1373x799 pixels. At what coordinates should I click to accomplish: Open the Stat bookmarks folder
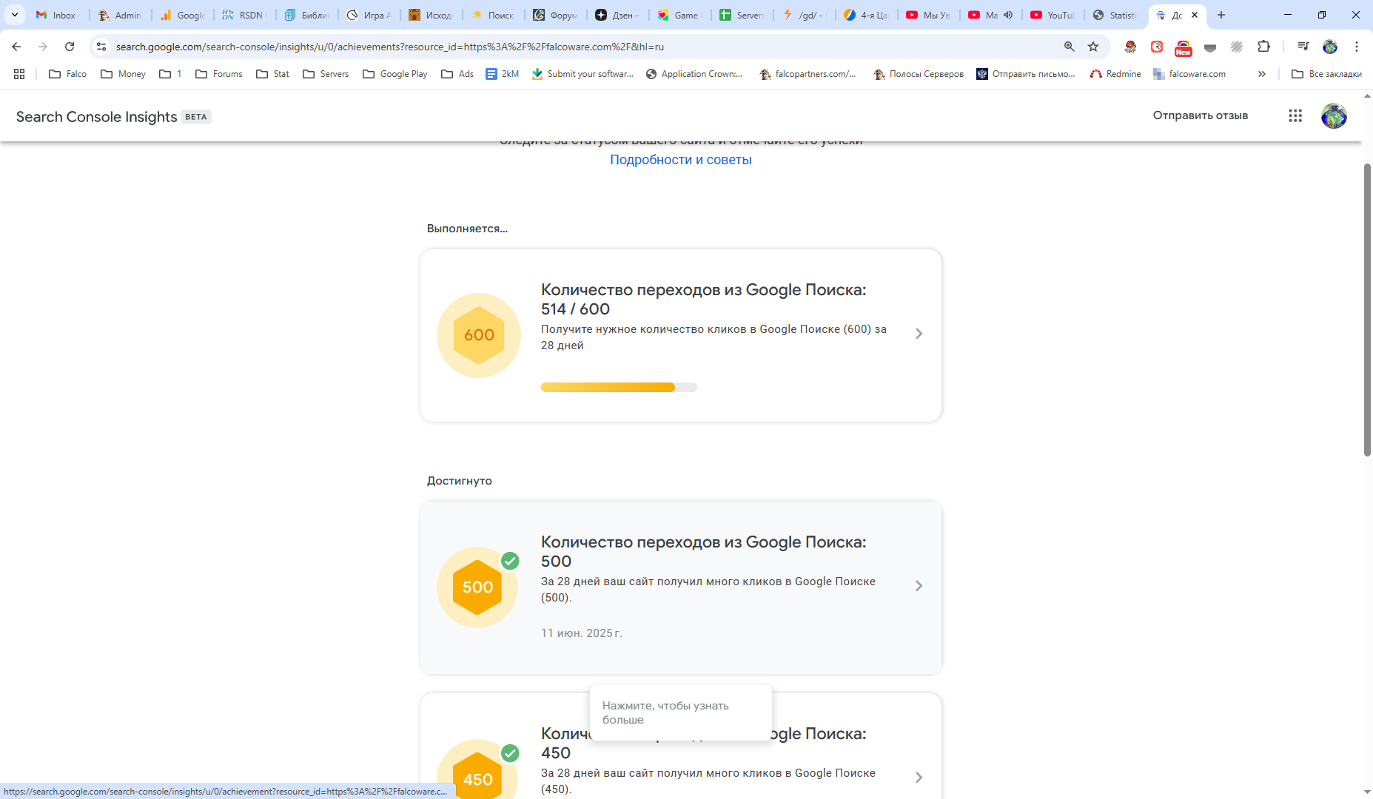(272, 74)
